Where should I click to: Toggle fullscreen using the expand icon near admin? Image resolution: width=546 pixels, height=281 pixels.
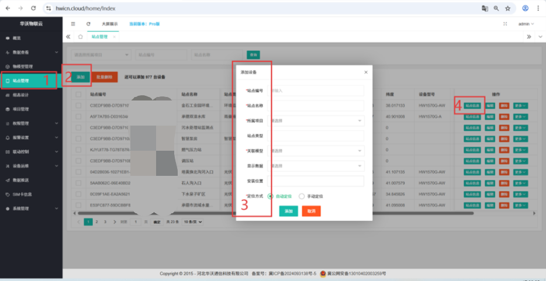click(504, 24)
